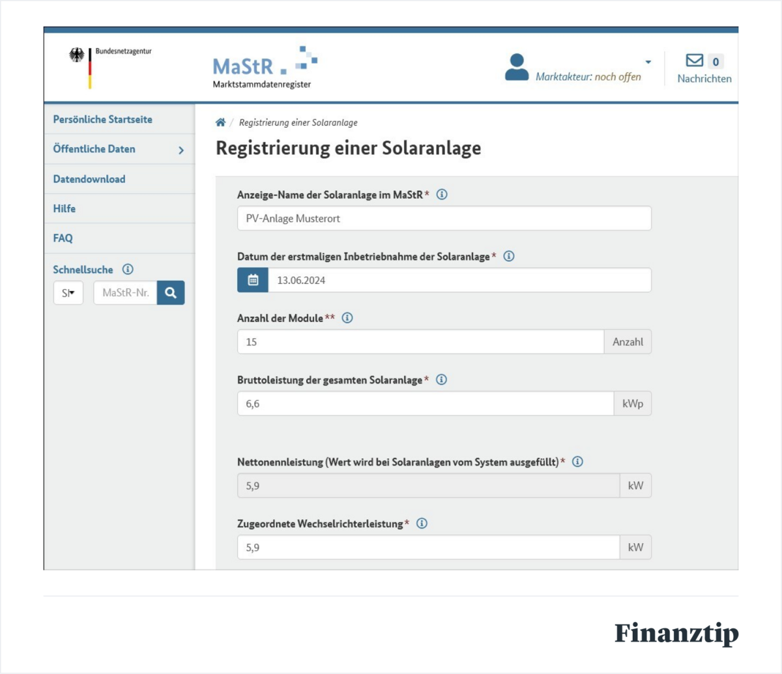Show info for Bruttoleistung der gesamten Solaranlage

pos(441,380)
